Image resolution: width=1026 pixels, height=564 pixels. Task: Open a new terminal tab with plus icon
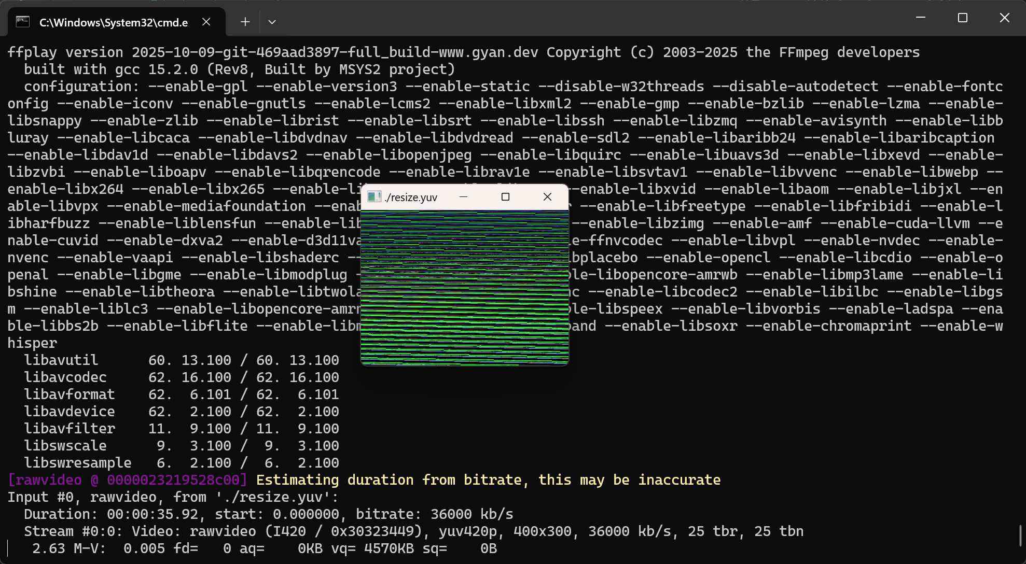[x=245, y=22]
